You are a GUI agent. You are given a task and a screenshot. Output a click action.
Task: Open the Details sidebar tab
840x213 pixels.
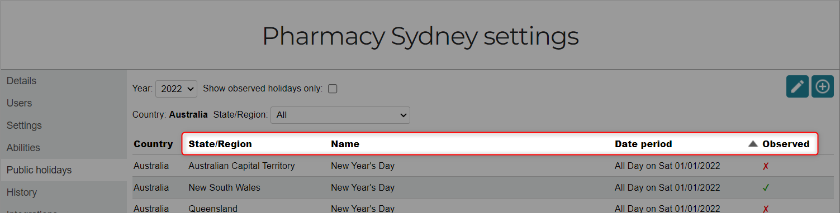64,81
